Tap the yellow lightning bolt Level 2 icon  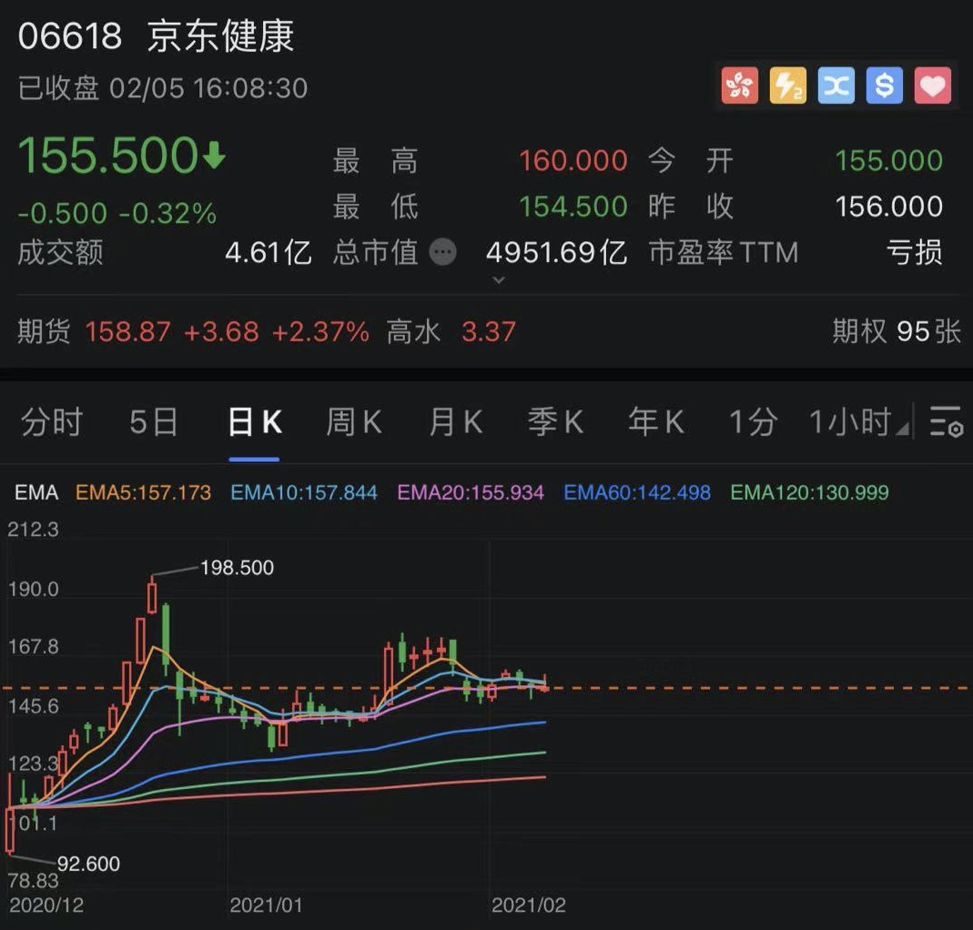click(x=788, y=86)
